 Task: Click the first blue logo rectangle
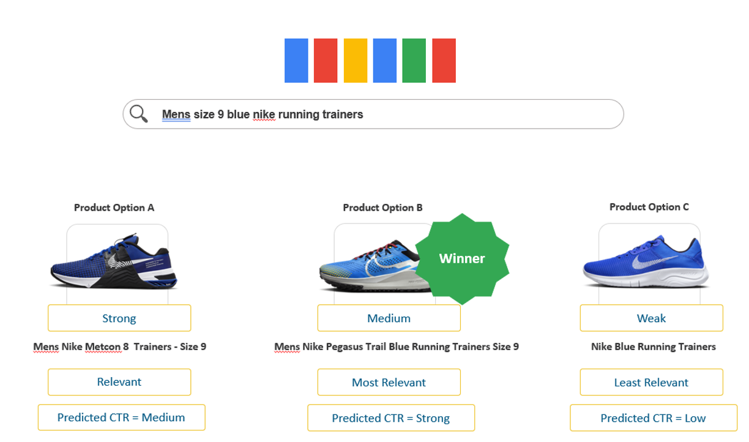coord(296,61)
